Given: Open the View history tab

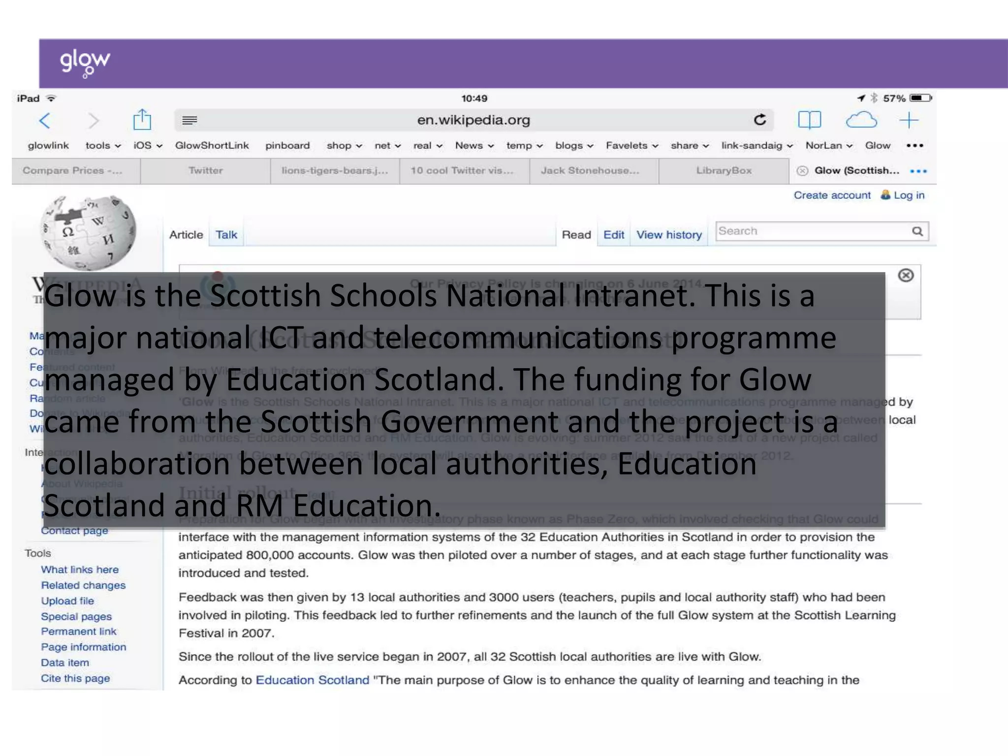Looking at the screenshot, I should (x=669, y=235).
